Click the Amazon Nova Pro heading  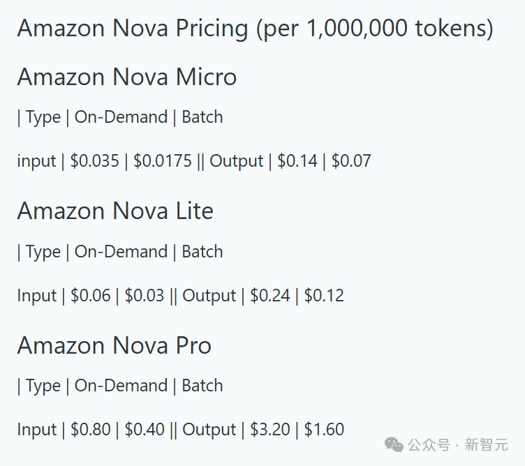[114, 345]
